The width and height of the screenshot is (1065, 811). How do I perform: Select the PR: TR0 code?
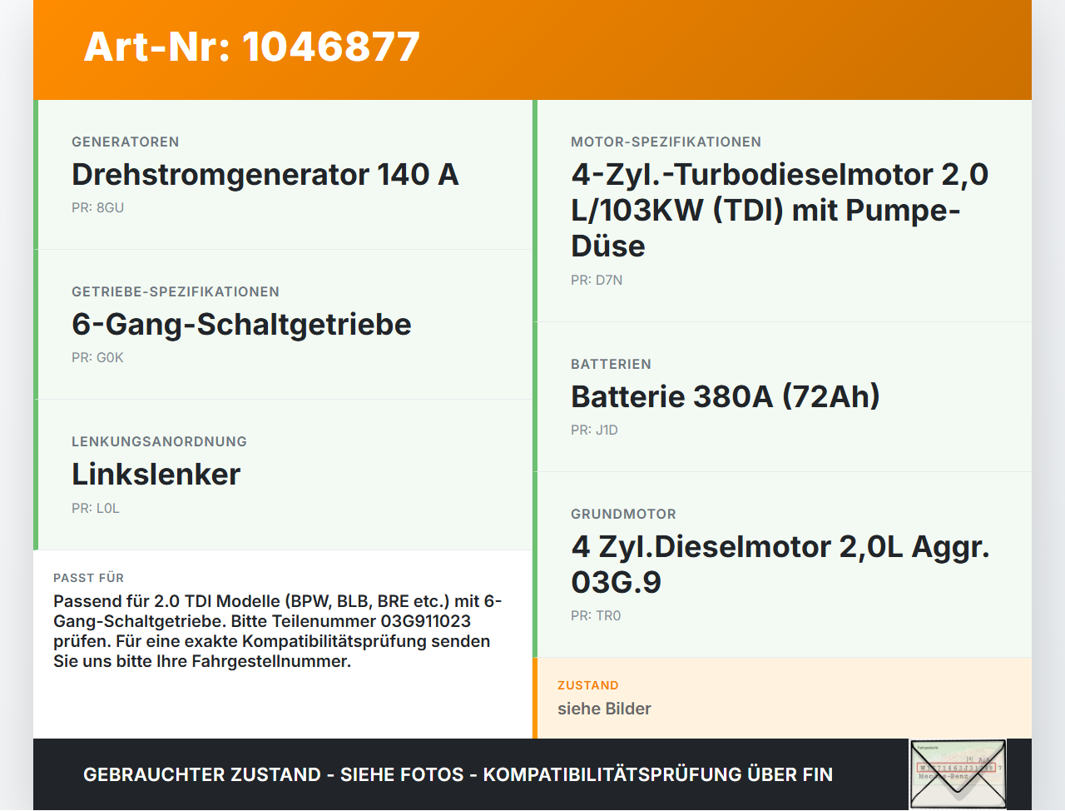click(x=596, y=615)
